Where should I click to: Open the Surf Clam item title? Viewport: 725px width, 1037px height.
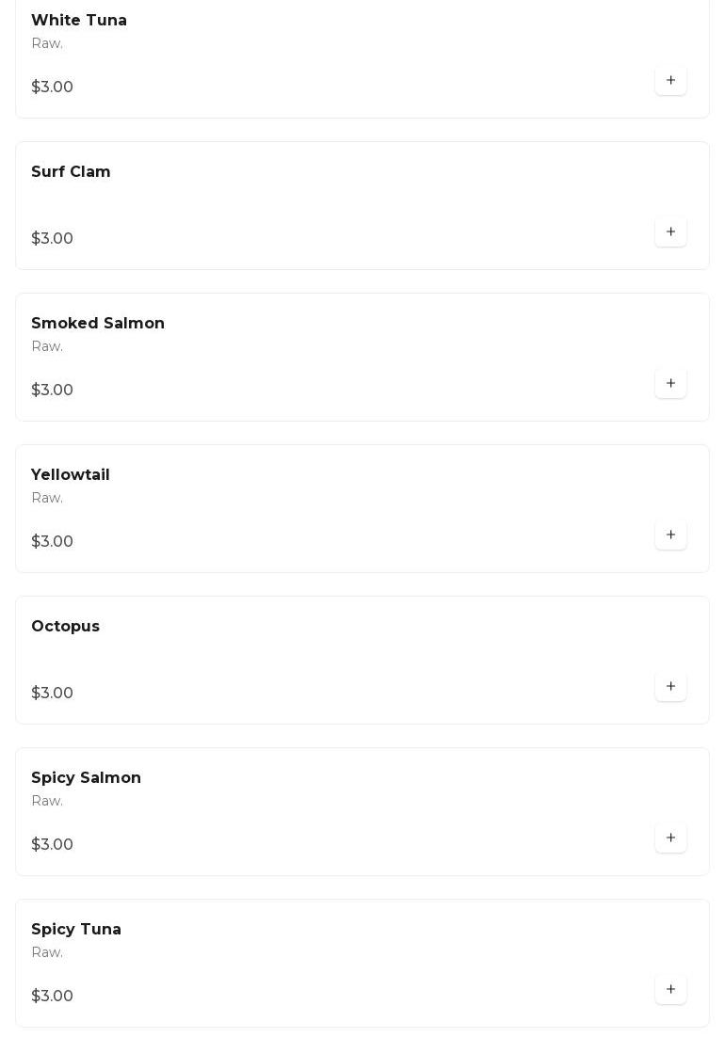(71, 172)
